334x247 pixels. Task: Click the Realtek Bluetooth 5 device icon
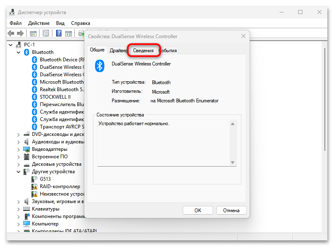click(34, 90)
